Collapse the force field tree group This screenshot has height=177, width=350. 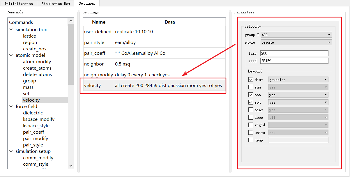tap(11, 107)
